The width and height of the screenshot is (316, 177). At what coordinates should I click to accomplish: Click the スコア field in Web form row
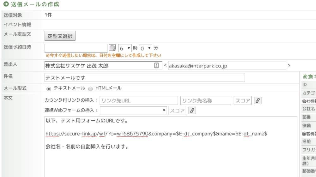click(177, 110)
